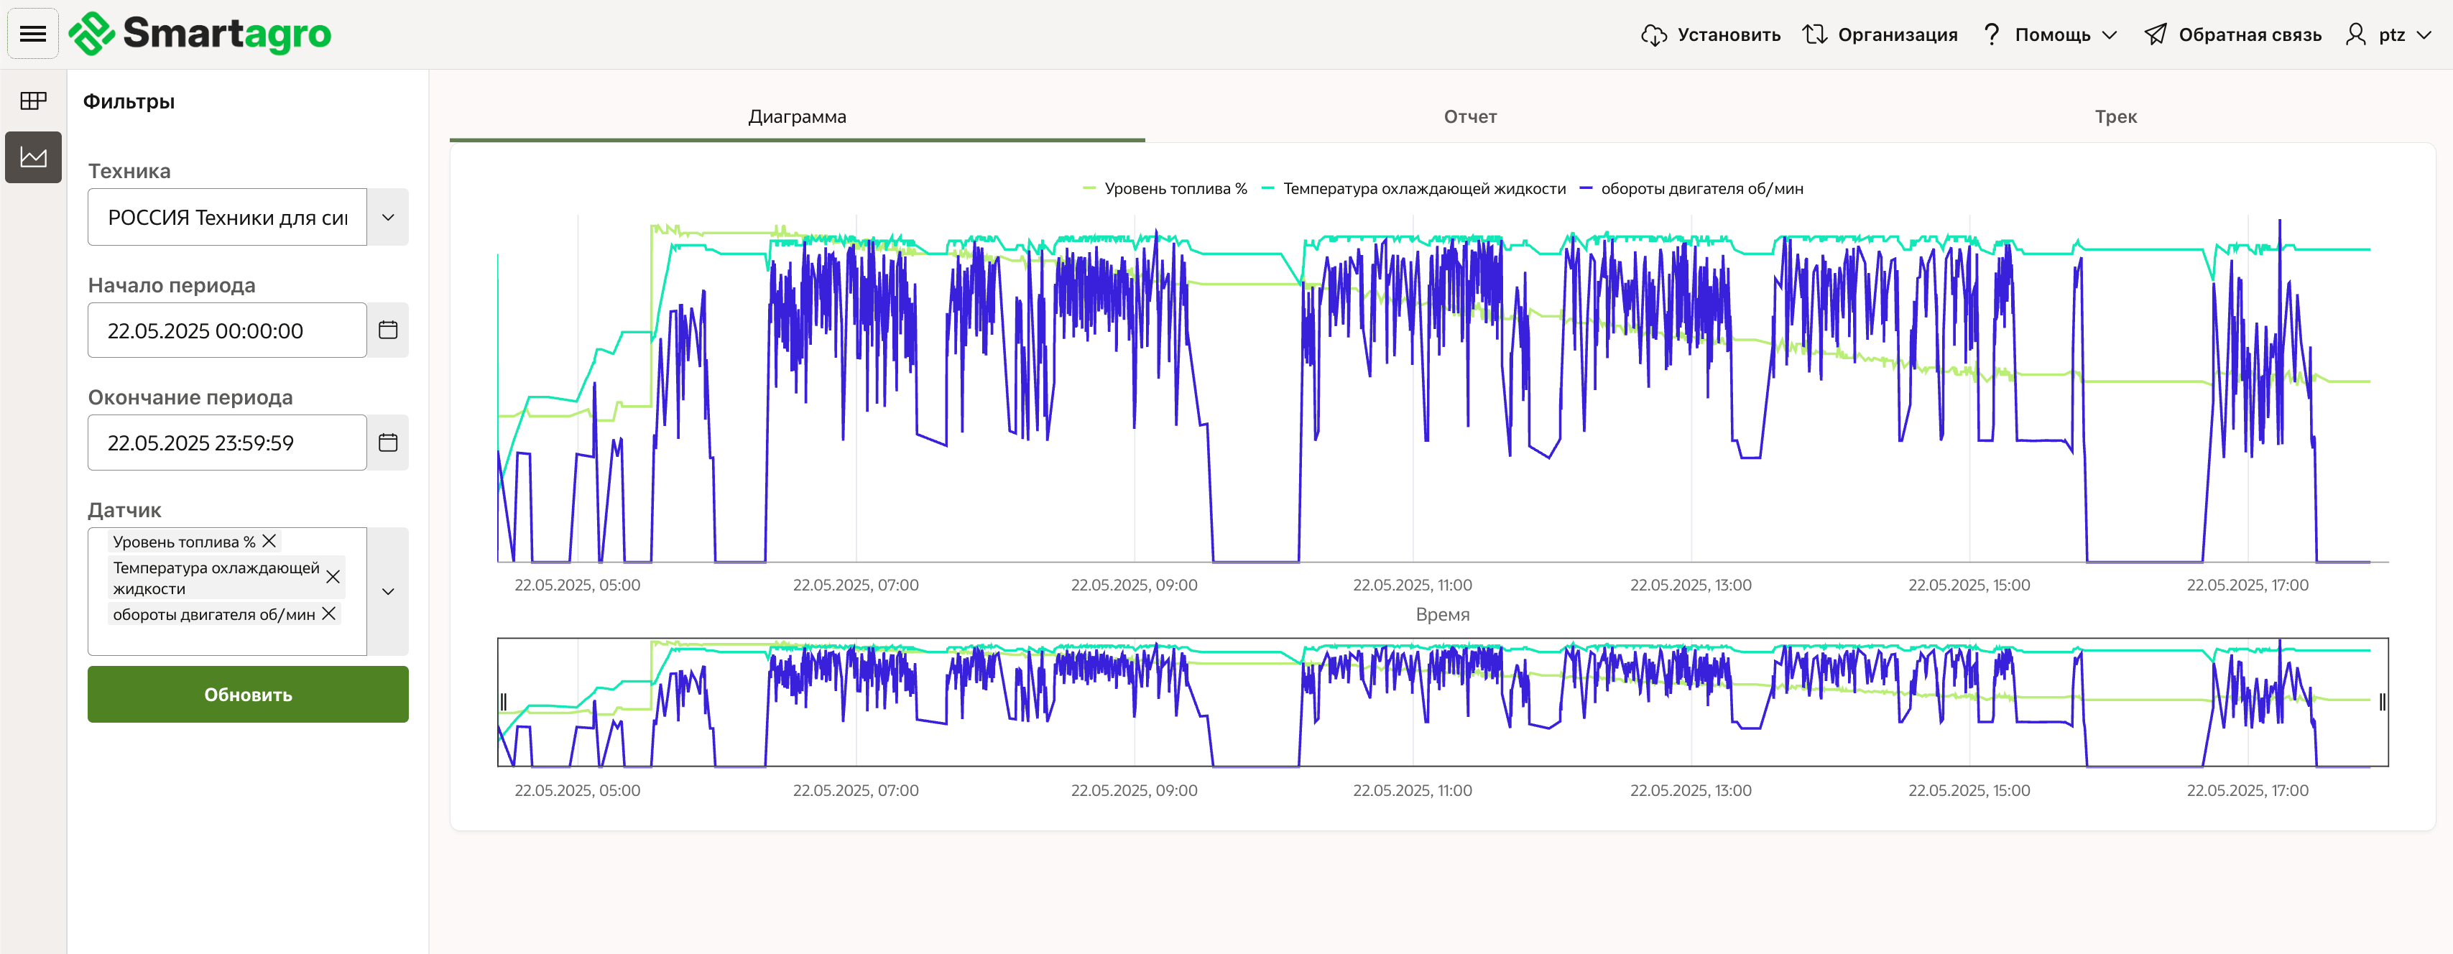Click the left range slider handle

(503, 702)
